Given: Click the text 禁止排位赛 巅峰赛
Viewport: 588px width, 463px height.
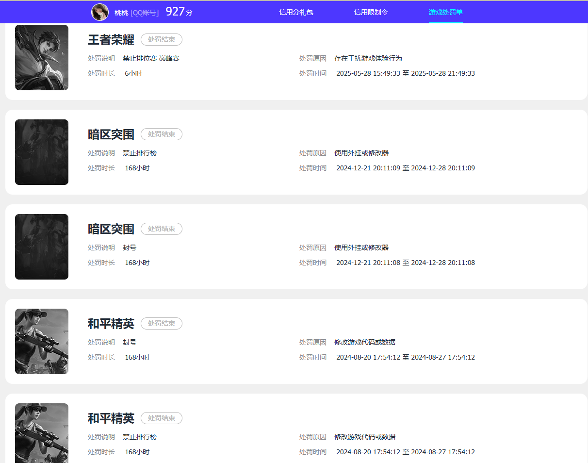Looking at the screenshot, I should tap(151, 59).
